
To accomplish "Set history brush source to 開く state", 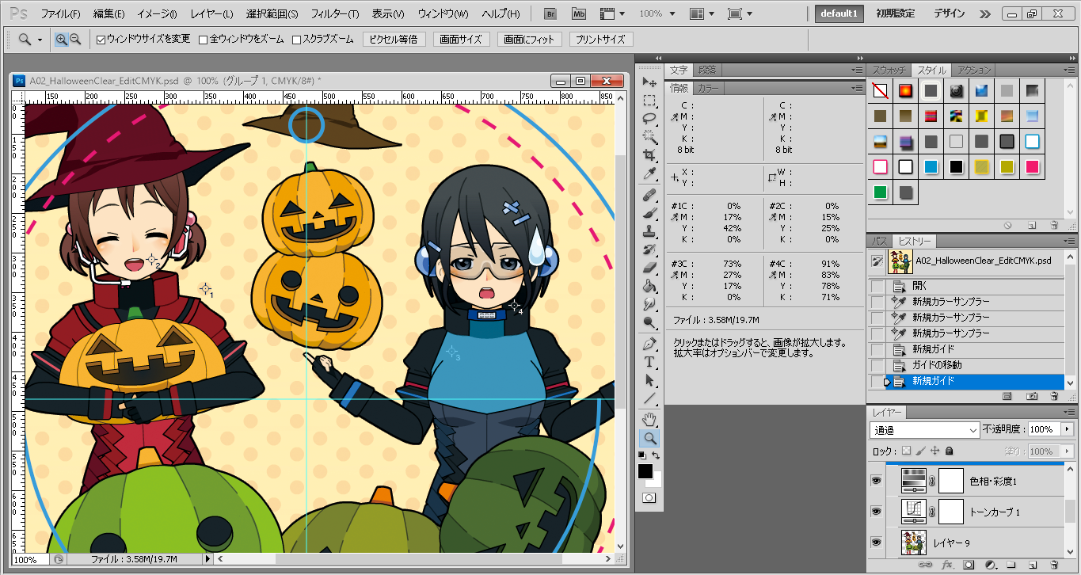I will [877, 286].
